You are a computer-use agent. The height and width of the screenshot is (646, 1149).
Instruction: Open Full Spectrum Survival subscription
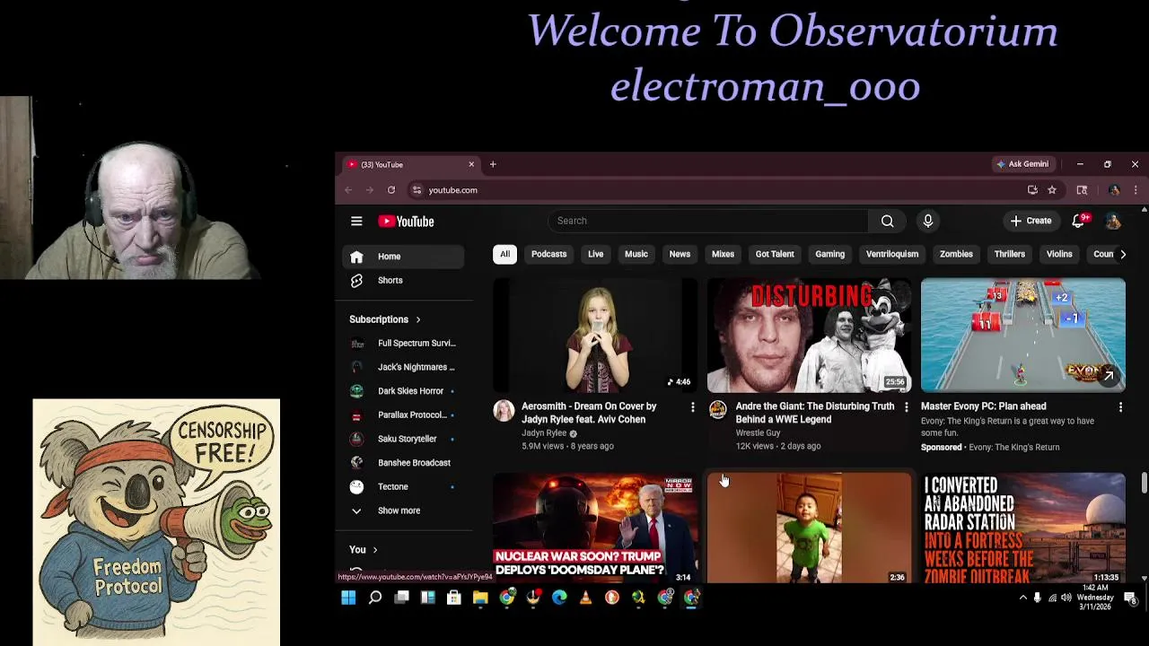[x=405, y=343]
